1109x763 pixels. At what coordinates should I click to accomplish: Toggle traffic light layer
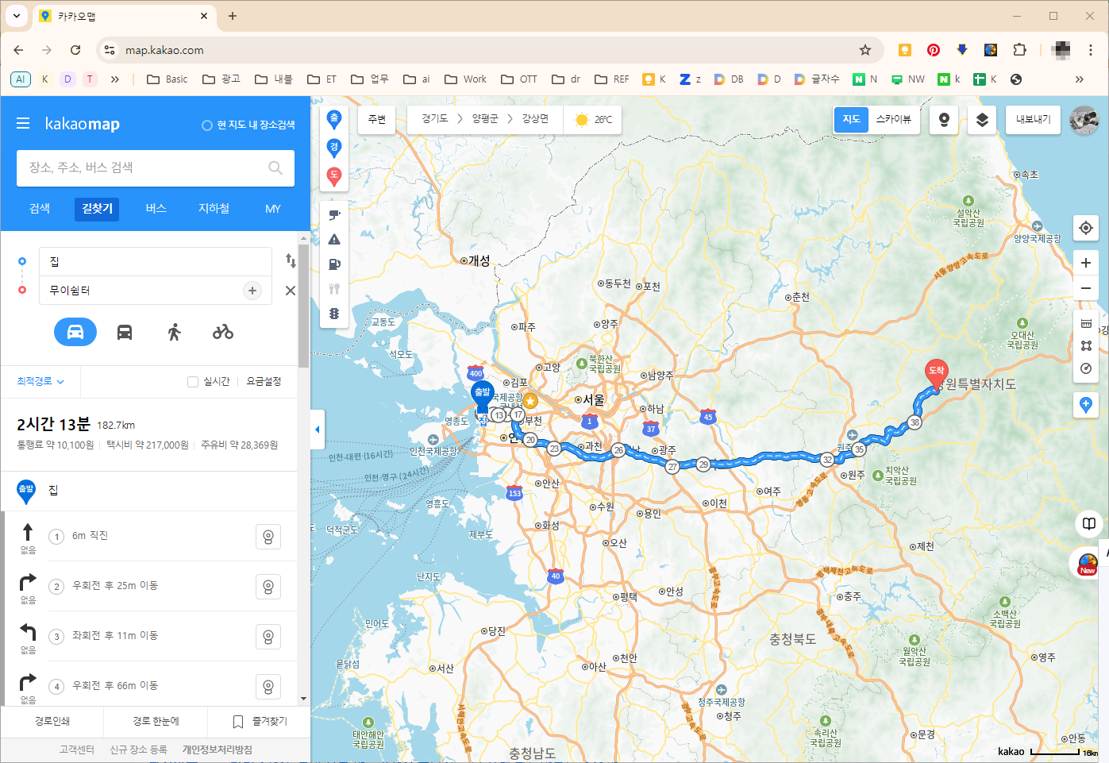pos(334,314)
